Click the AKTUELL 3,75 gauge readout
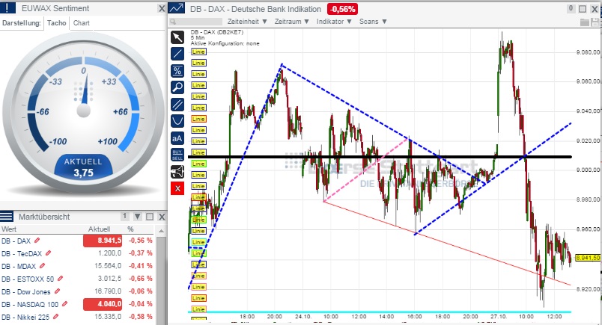 [x=83, y=167]
